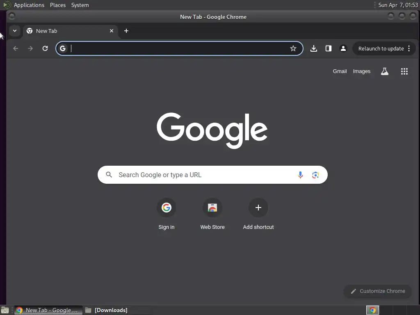Open Search Labs flask icon
The image size is (420, 315).
385,71
